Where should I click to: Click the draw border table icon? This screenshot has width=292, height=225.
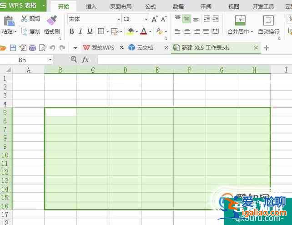click(114, 31)
